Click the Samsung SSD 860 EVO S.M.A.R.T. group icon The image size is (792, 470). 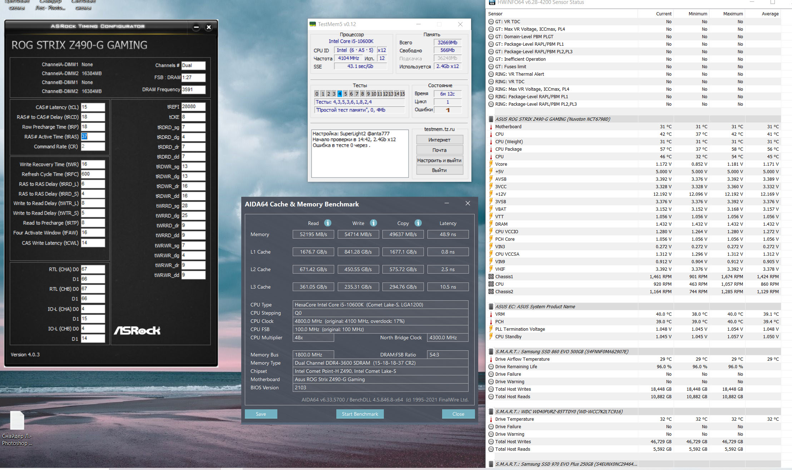point(491,351)
